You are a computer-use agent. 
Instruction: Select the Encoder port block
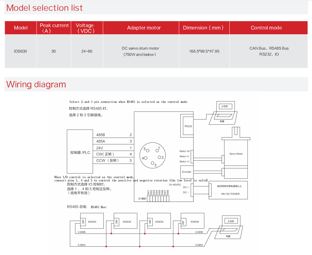[187, 172]
